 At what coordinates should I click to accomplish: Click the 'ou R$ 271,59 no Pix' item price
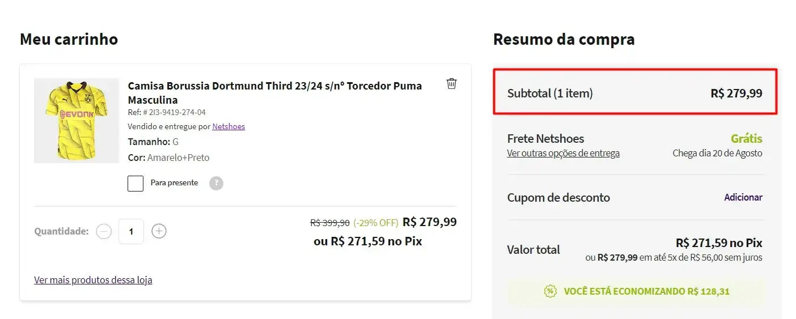(367, 241)
